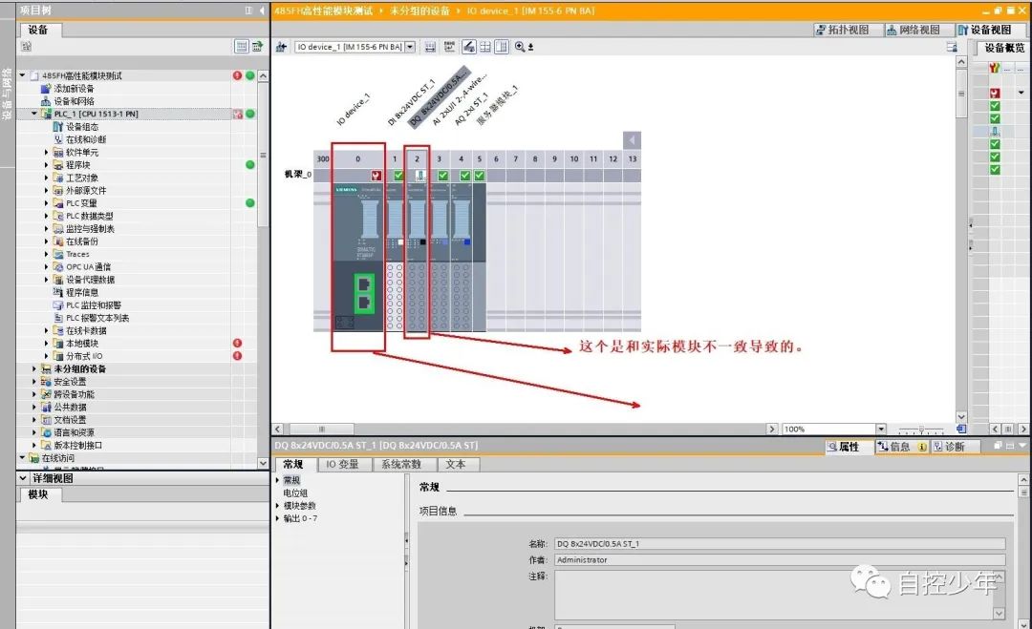Screen dimensions: 1032x629
Task: Open the IO 变量 tab in the properties panel
Action: pos(342,465)
